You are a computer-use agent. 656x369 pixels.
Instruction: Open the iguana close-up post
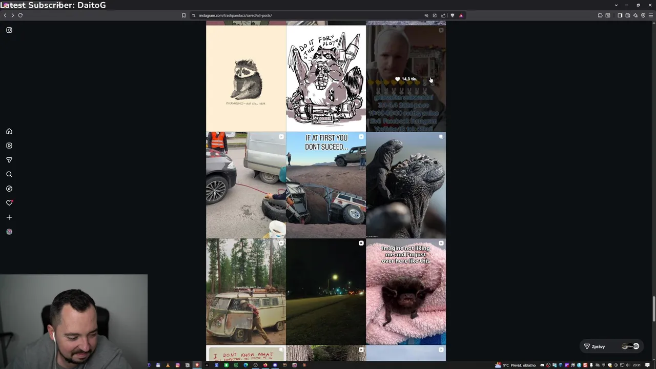[x=406, y=185]
